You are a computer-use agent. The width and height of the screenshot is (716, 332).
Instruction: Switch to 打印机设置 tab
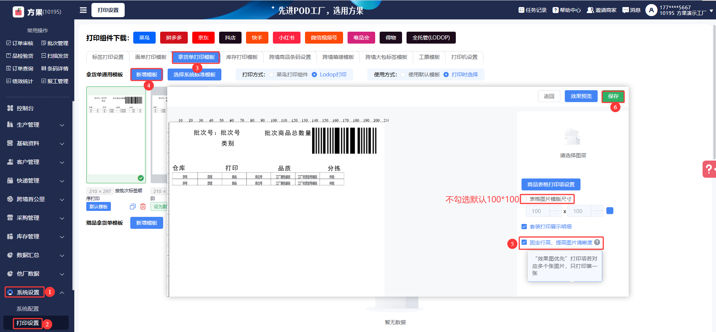tap(464, 57)
